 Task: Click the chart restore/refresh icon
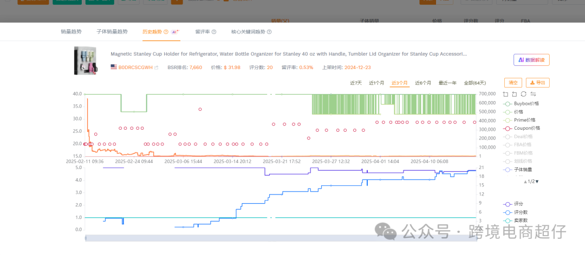pos(524,94)
